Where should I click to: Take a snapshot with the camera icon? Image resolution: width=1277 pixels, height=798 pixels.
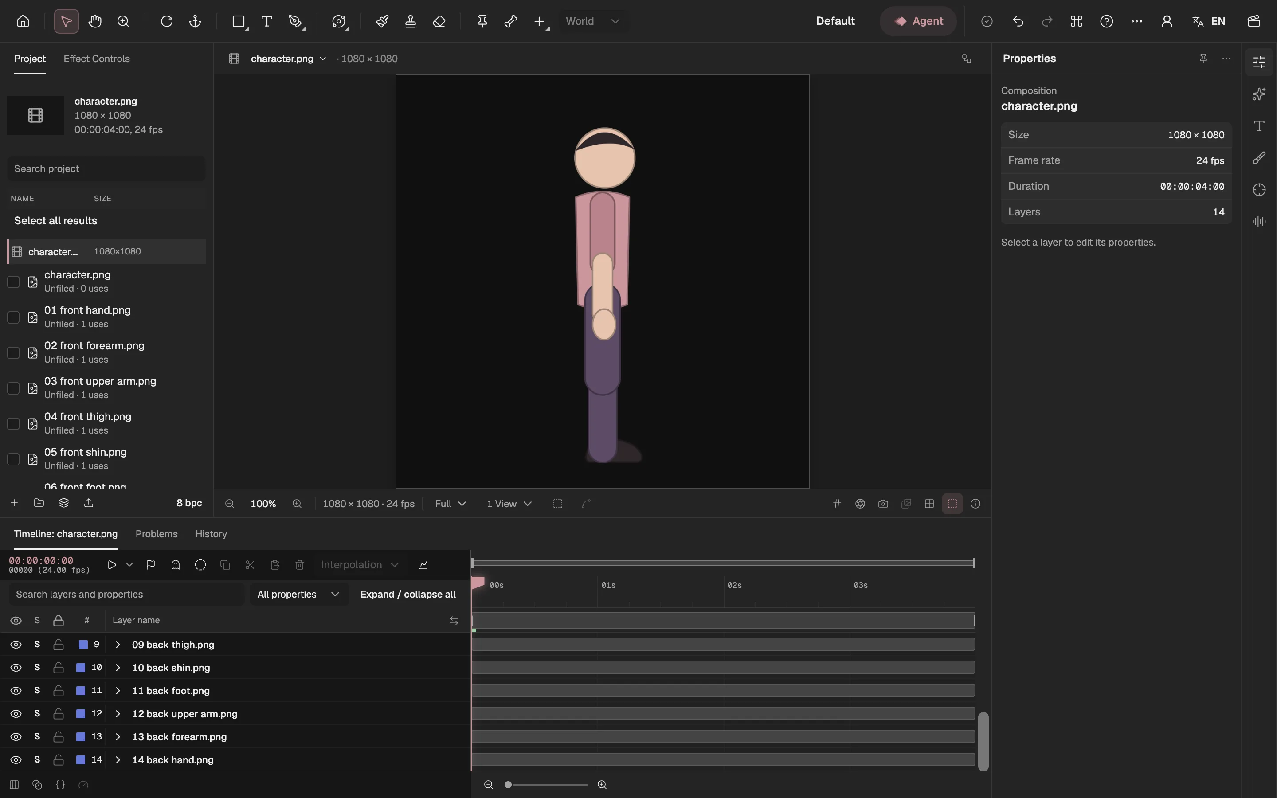coord(883,504)
